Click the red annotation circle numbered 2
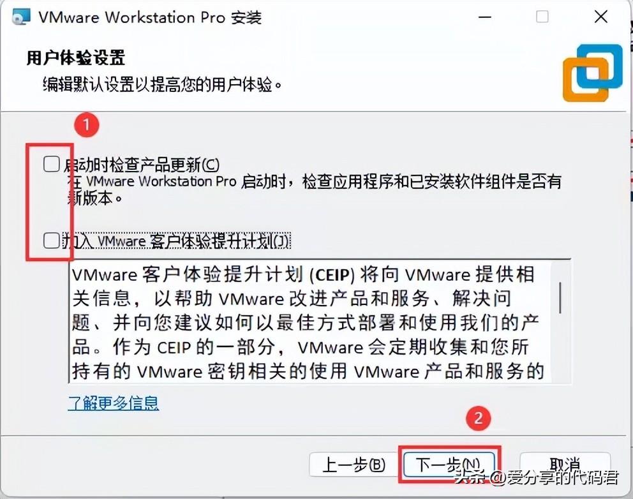 (x=478, y=418)
